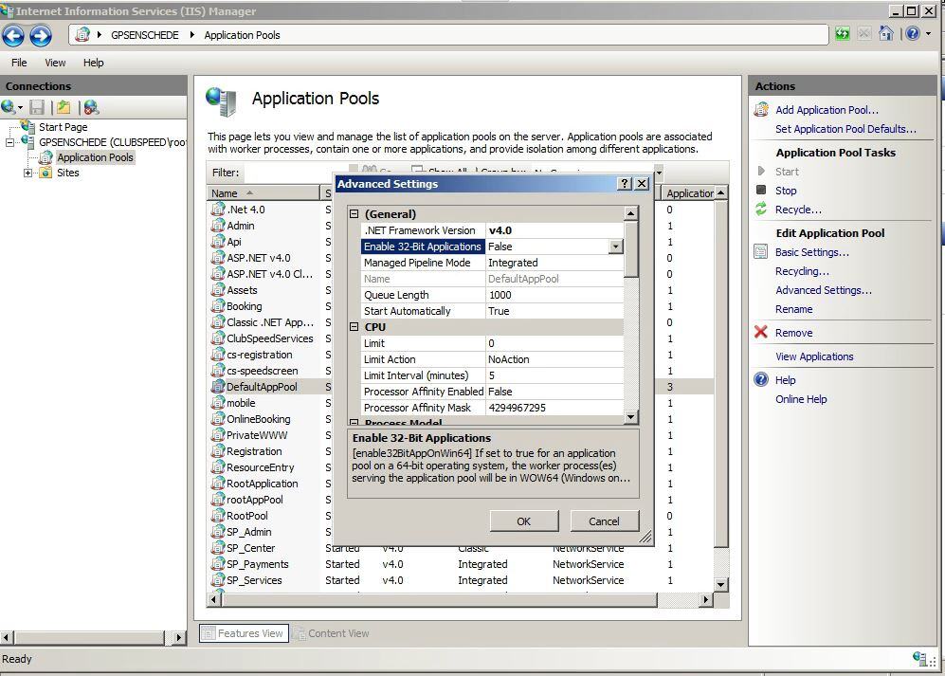The width and height of the screenshot is (945, 676).
Task: Click the Filter text field
Action: pyautogui.click(x=296, y=173)
